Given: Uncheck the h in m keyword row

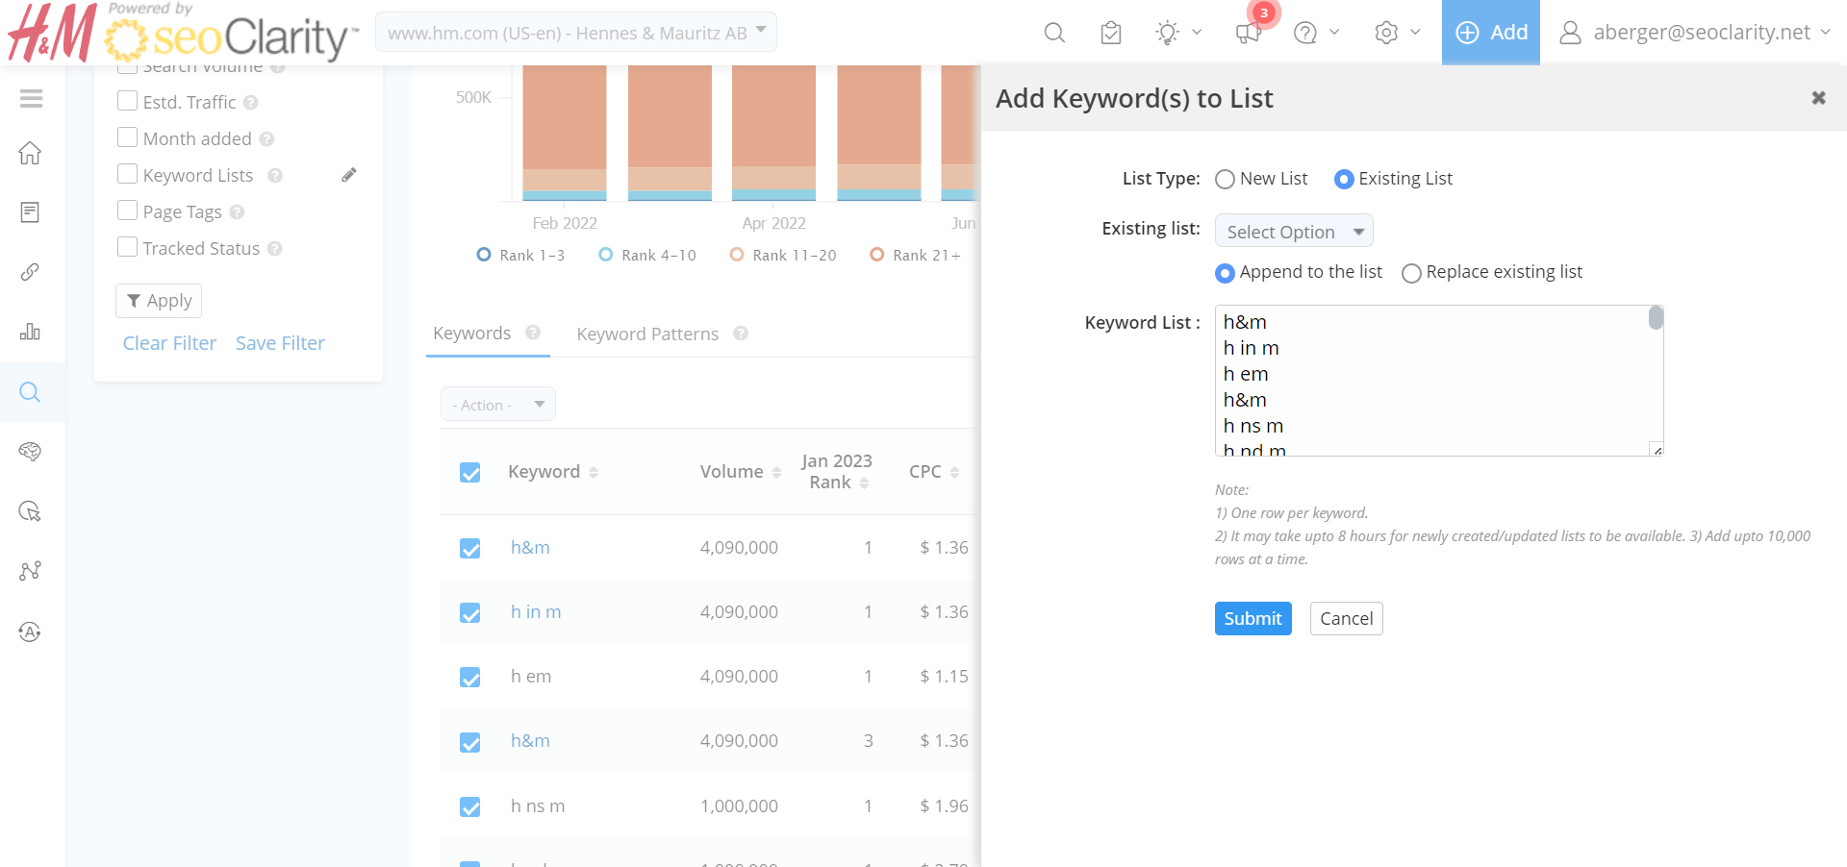Looking at the screenshot, I should click(x=470, y=613).
